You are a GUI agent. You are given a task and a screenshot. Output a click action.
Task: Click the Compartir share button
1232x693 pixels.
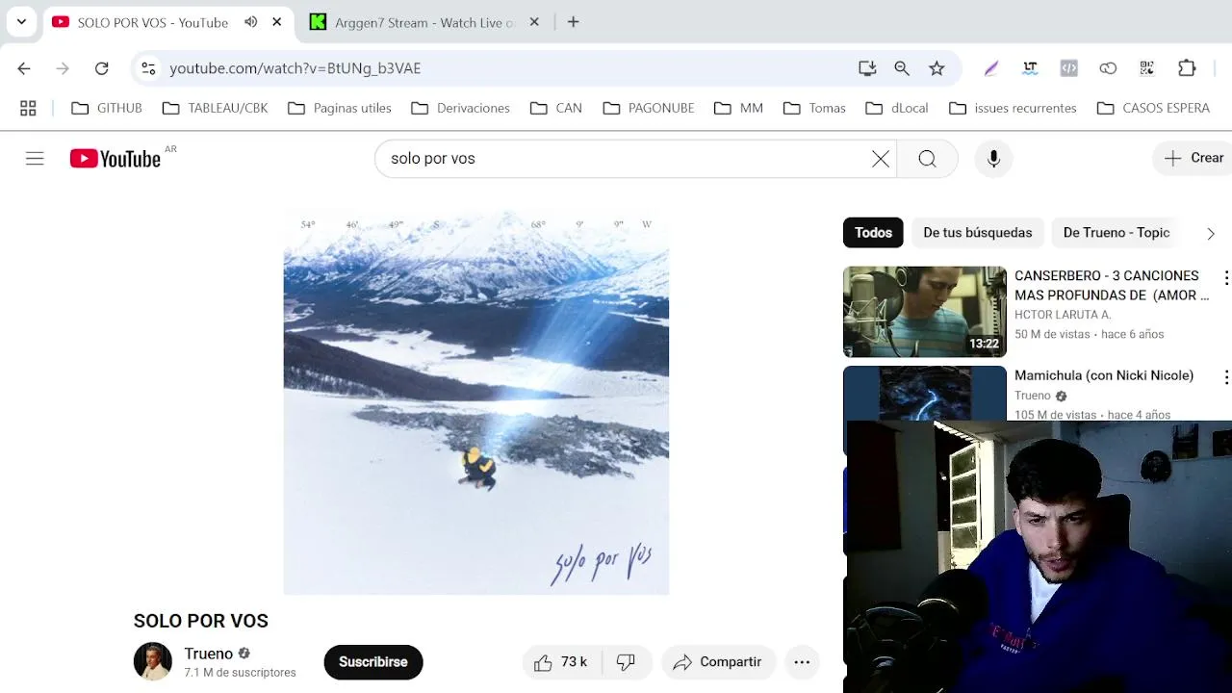(x=718, y=662)
